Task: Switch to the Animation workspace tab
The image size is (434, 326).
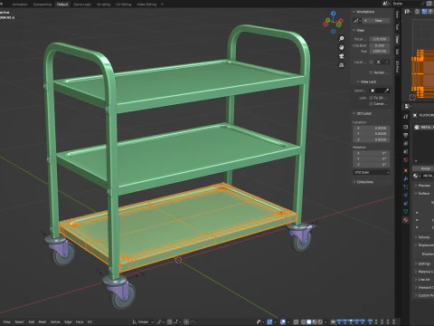Action: click(20, 5)
